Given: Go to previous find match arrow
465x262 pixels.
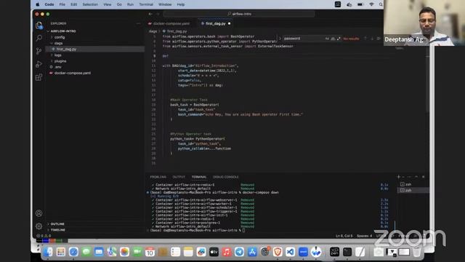Looking at the screenshot, I should [365, 39].
